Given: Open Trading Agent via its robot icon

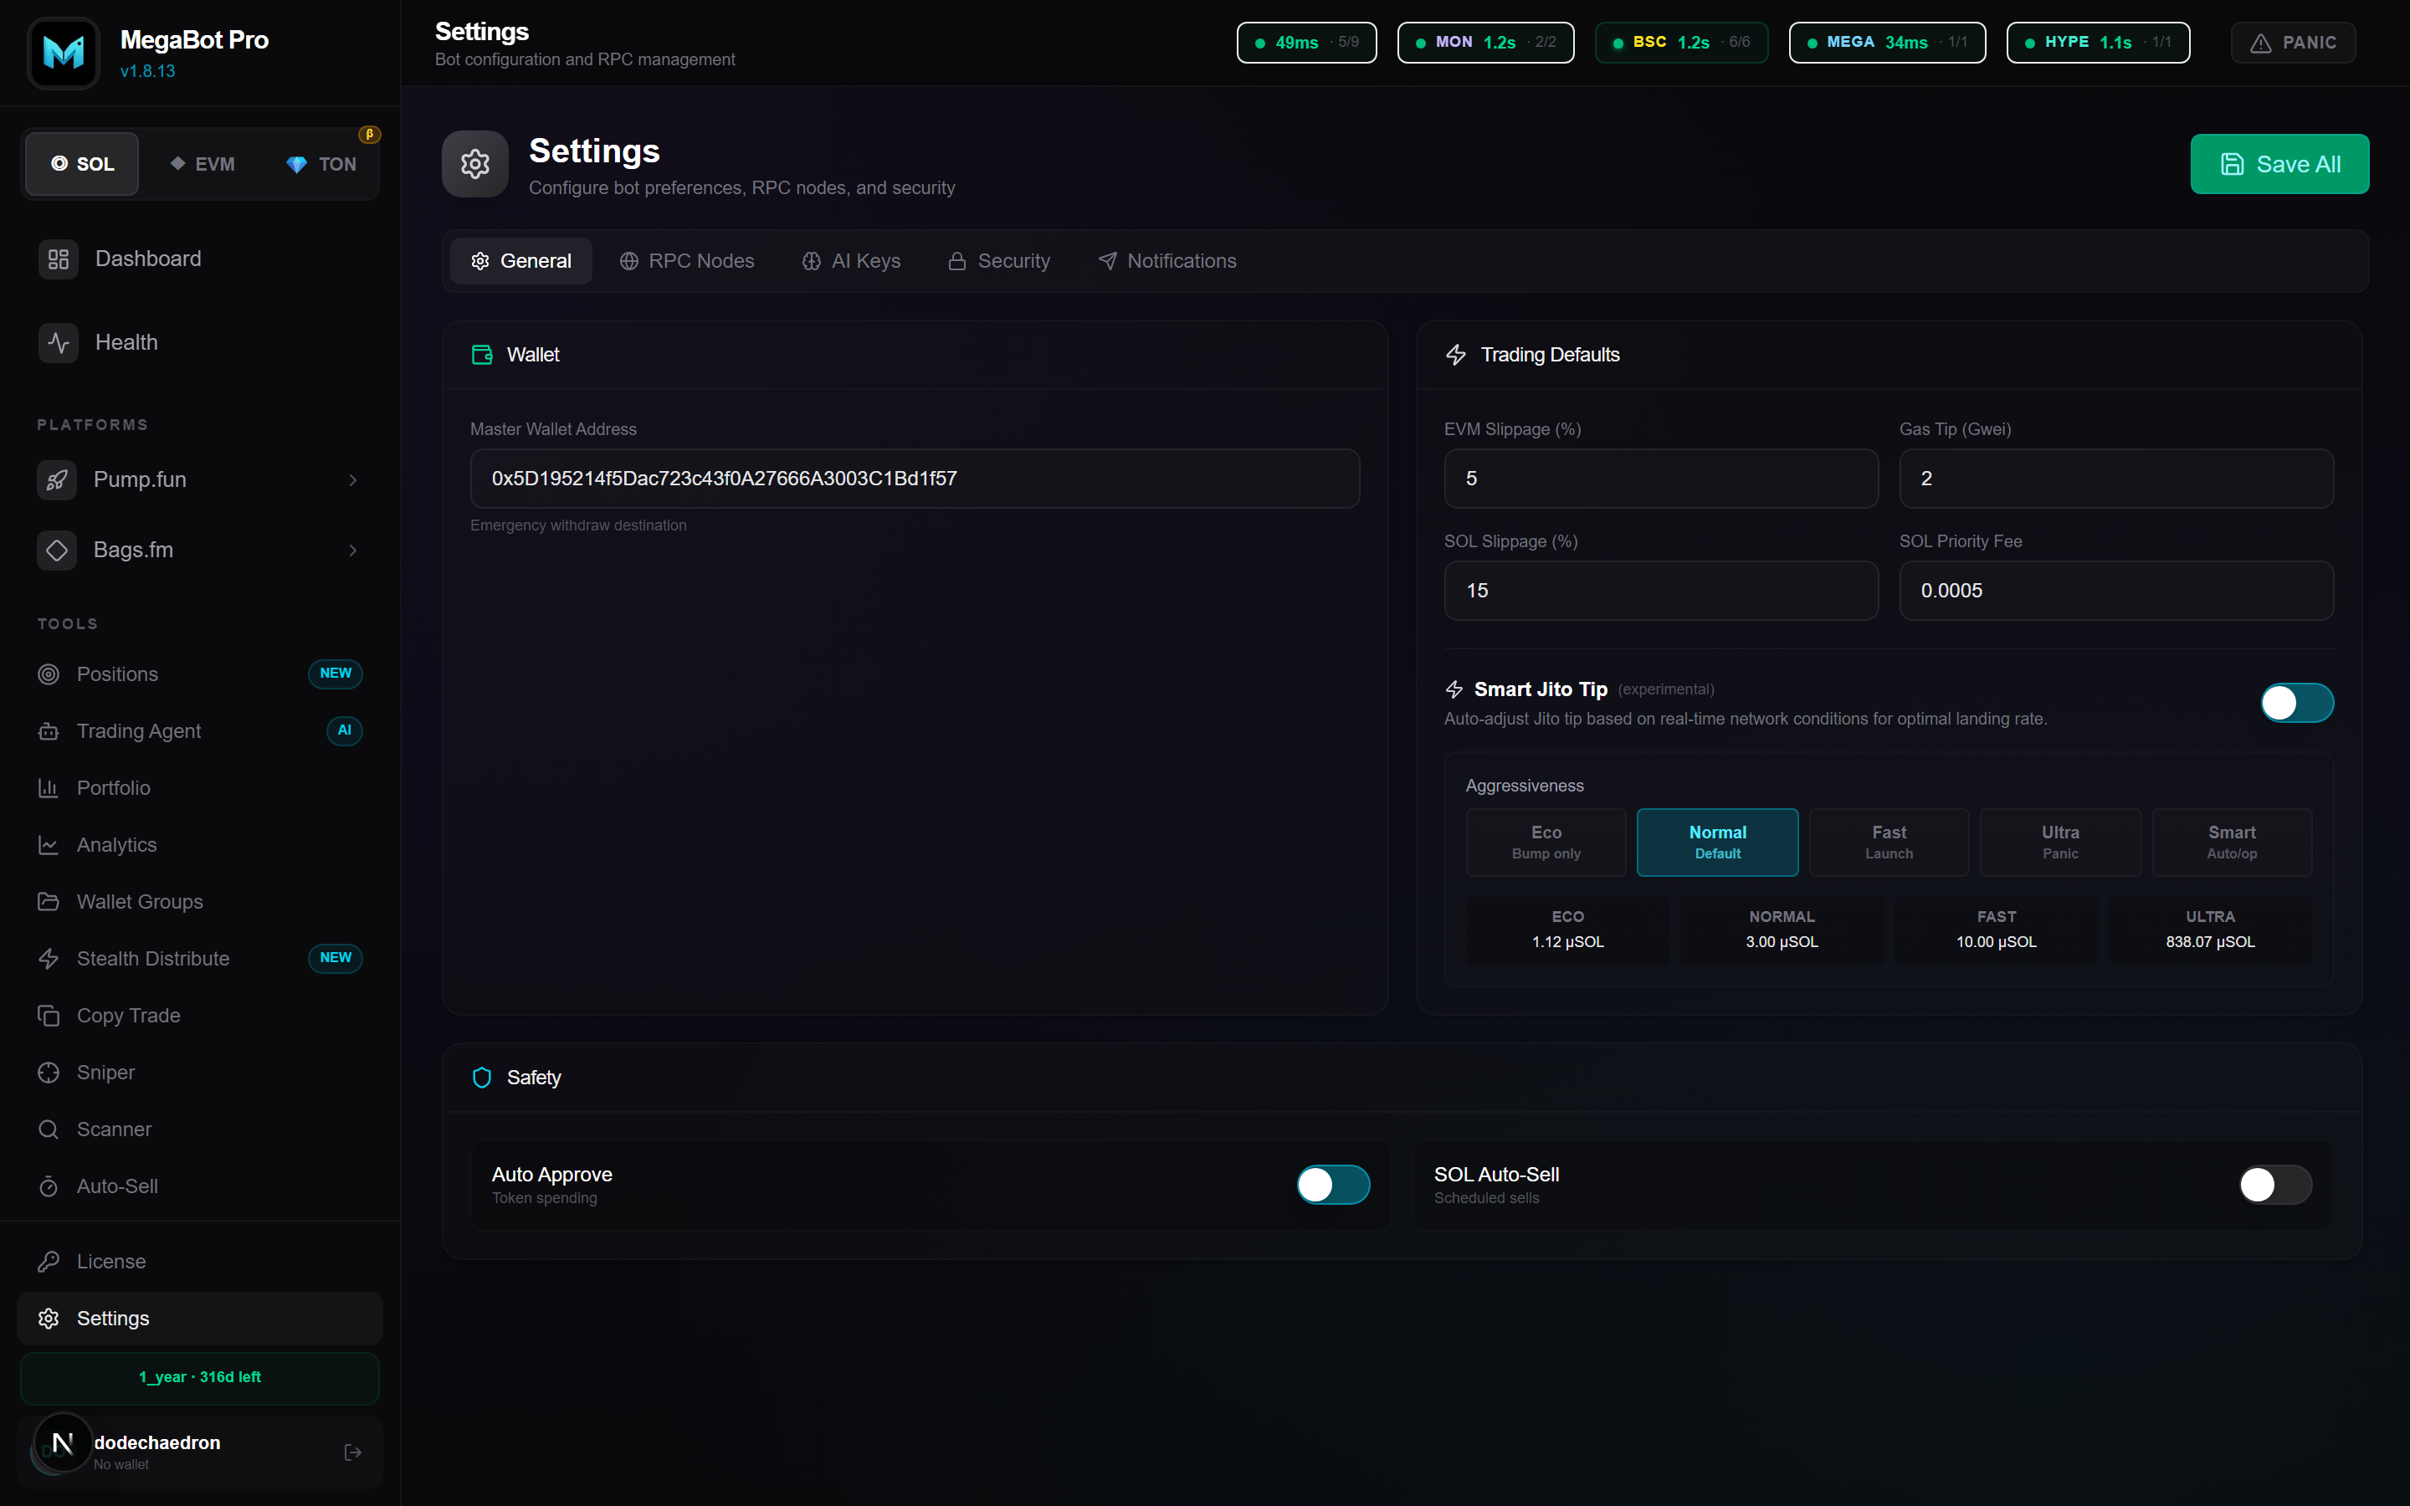Looking at the screenshot, I should (48, 731).
